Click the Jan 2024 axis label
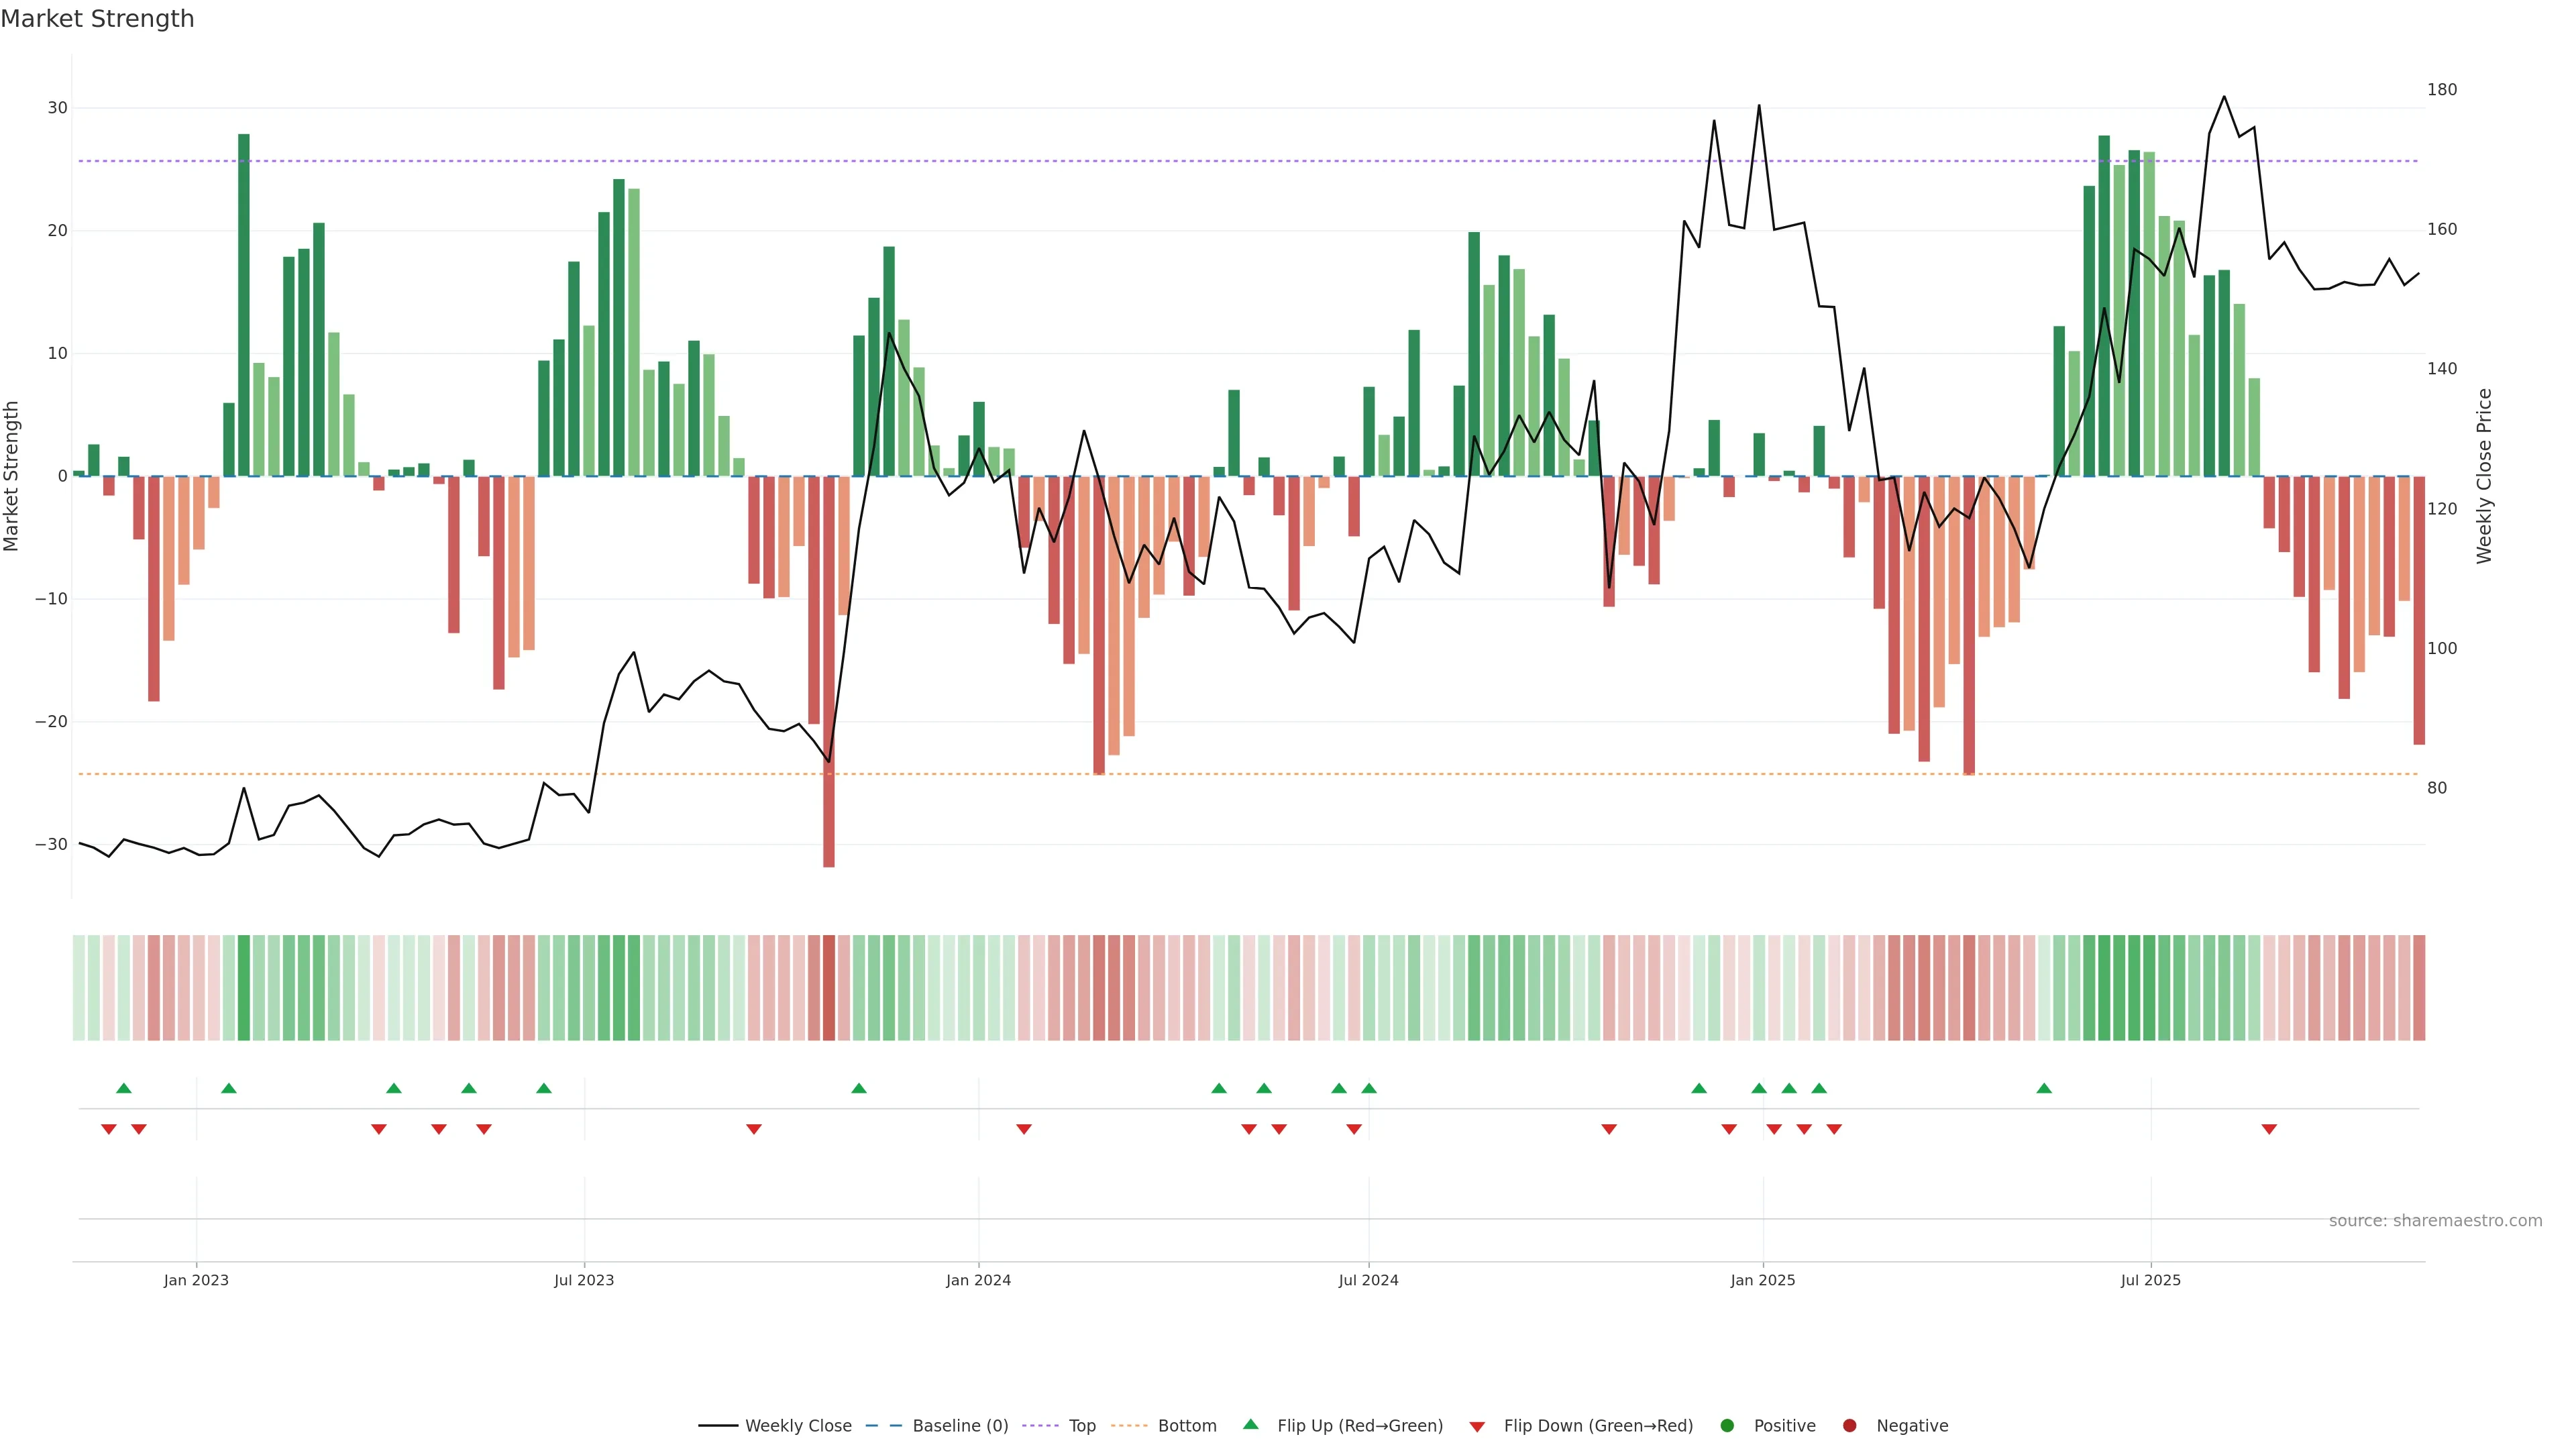 tap(978, 1280)
